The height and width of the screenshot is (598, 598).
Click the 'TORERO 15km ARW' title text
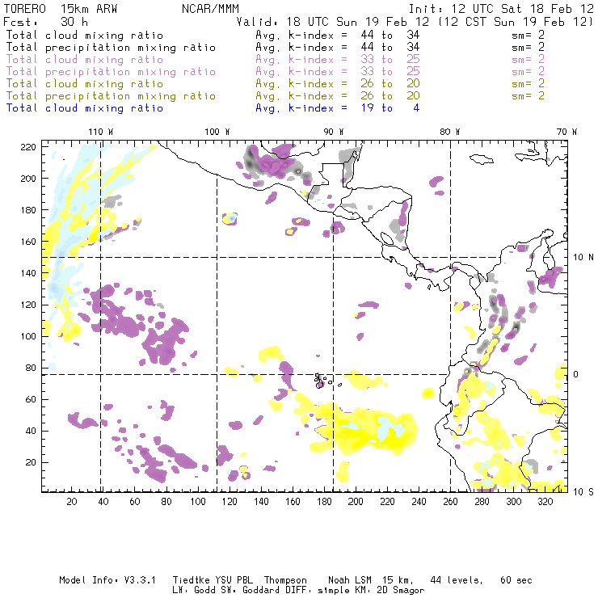click(61, 9)
